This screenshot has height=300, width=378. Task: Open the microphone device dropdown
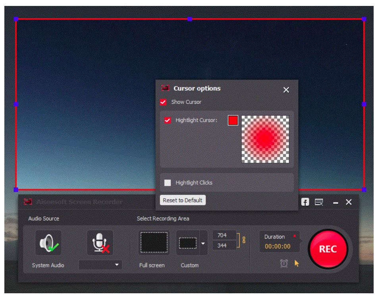[x=100, y=265]
